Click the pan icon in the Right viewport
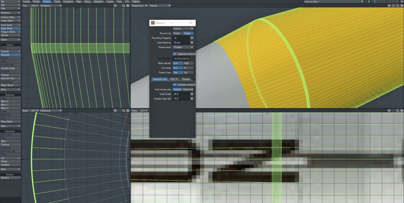The height and width of the screenshot is (203, 404). click(389, 110)
